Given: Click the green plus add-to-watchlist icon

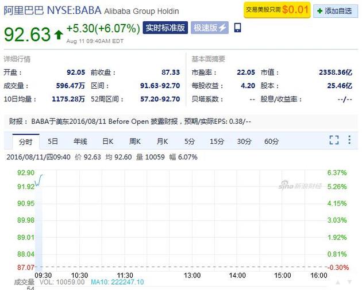Looking at the screenshot, I should click(x=319, y=11).
